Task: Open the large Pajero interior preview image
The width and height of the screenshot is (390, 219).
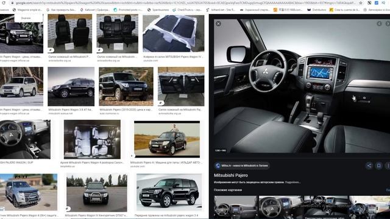Action: pos(302,86)
